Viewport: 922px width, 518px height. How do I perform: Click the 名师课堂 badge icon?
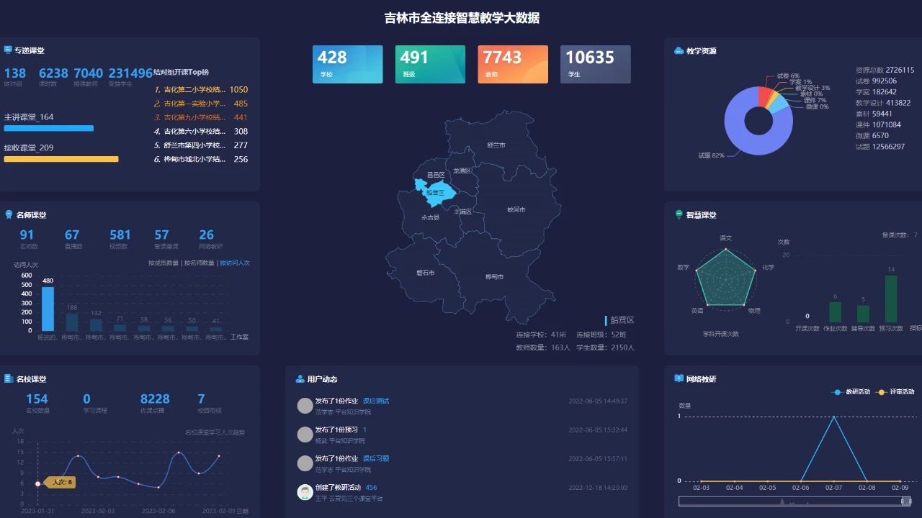coord(9,214)
